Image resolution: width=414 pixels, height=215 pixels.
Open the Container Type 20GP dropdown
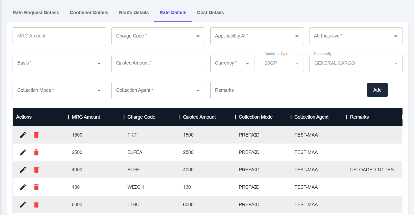(x=282, y=63)
